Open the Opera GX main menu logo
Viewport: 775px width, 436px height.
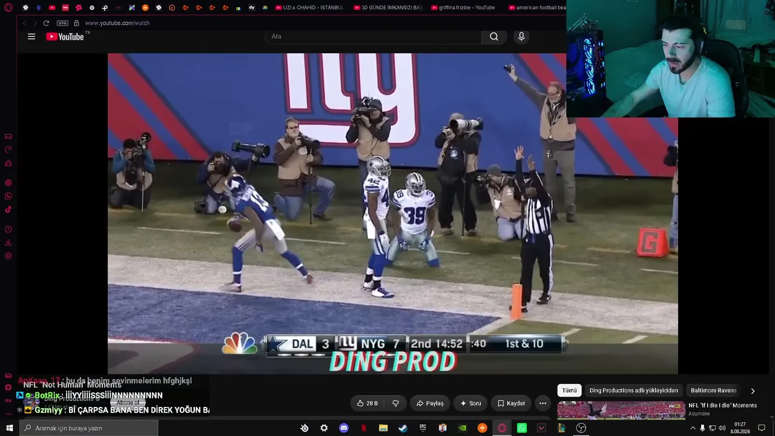(x=8, y=8)
